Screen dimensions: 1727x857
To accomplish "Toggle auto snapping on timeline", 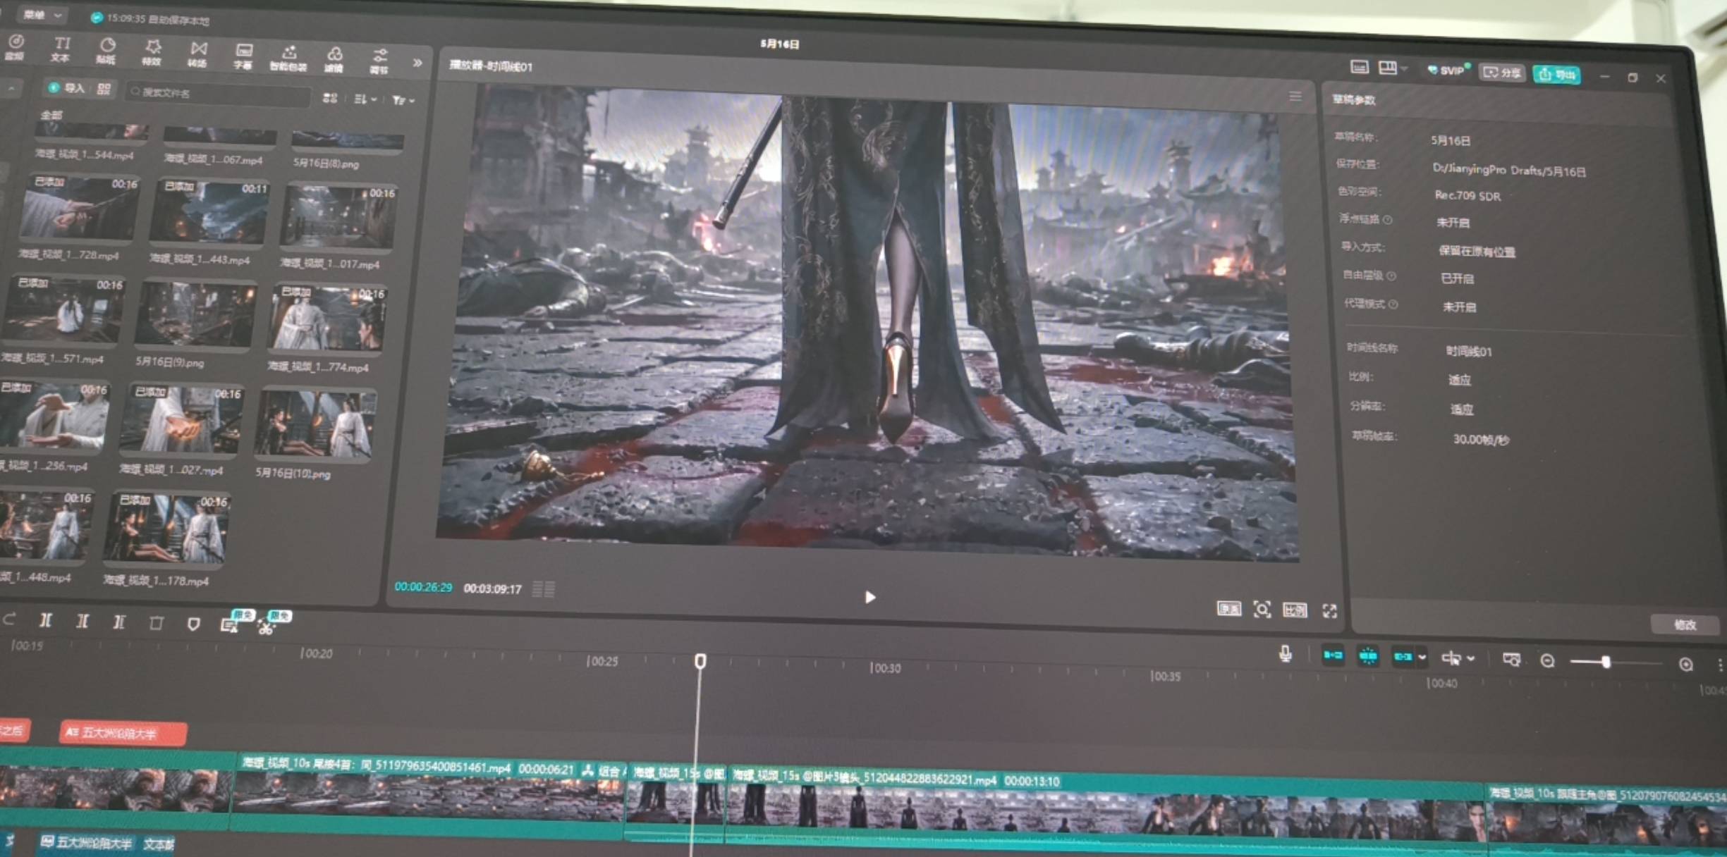I will click(1368, 656).
